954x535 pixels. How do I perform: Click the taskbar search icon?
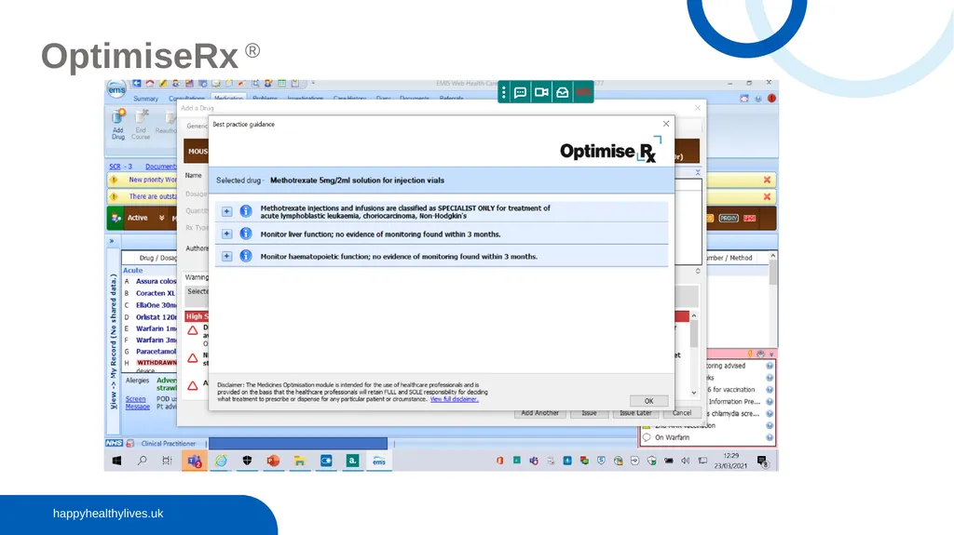point(142,461)
